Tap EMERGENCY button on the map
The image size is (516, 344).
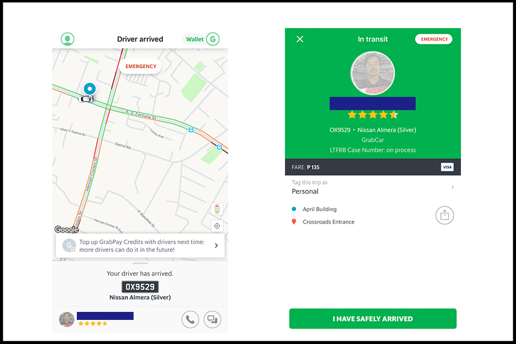pyautogui.click(x=141, y=67)
